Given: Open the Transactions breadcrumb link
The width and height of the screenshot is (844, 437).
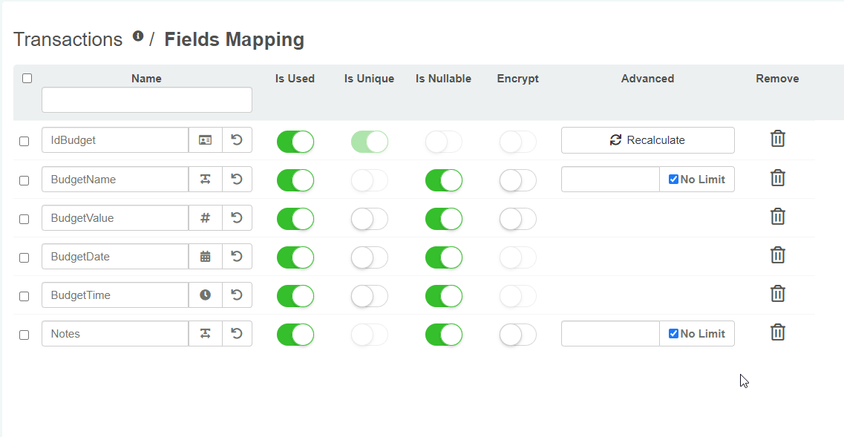Looking at the screenshot, I should [x=68, y=39].
